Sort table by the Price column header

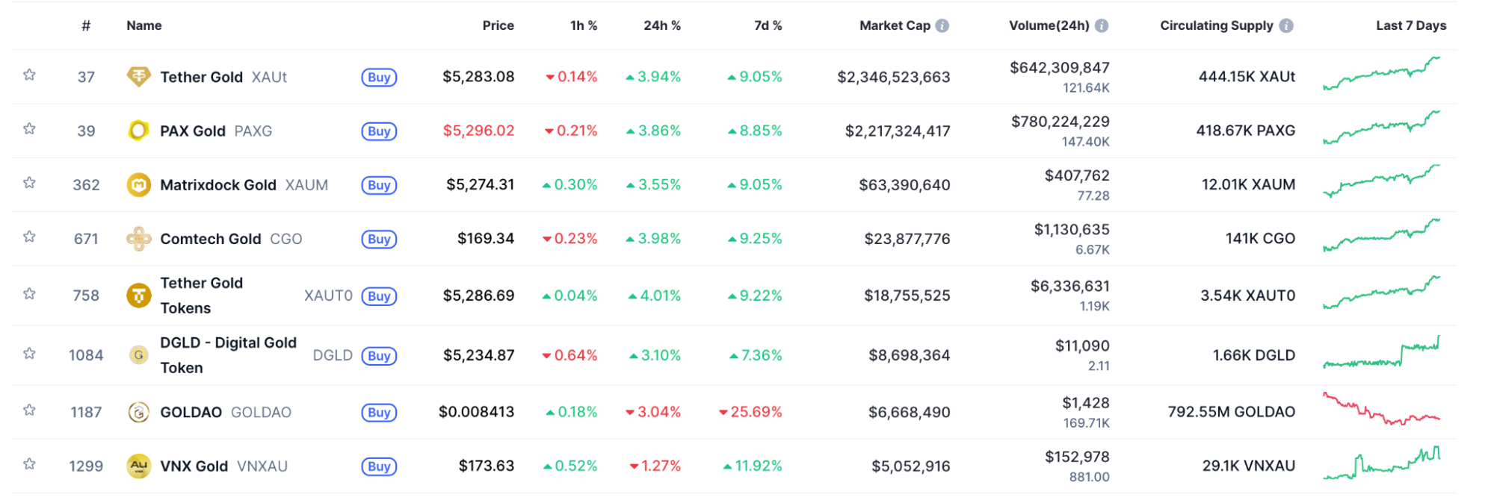498,25
